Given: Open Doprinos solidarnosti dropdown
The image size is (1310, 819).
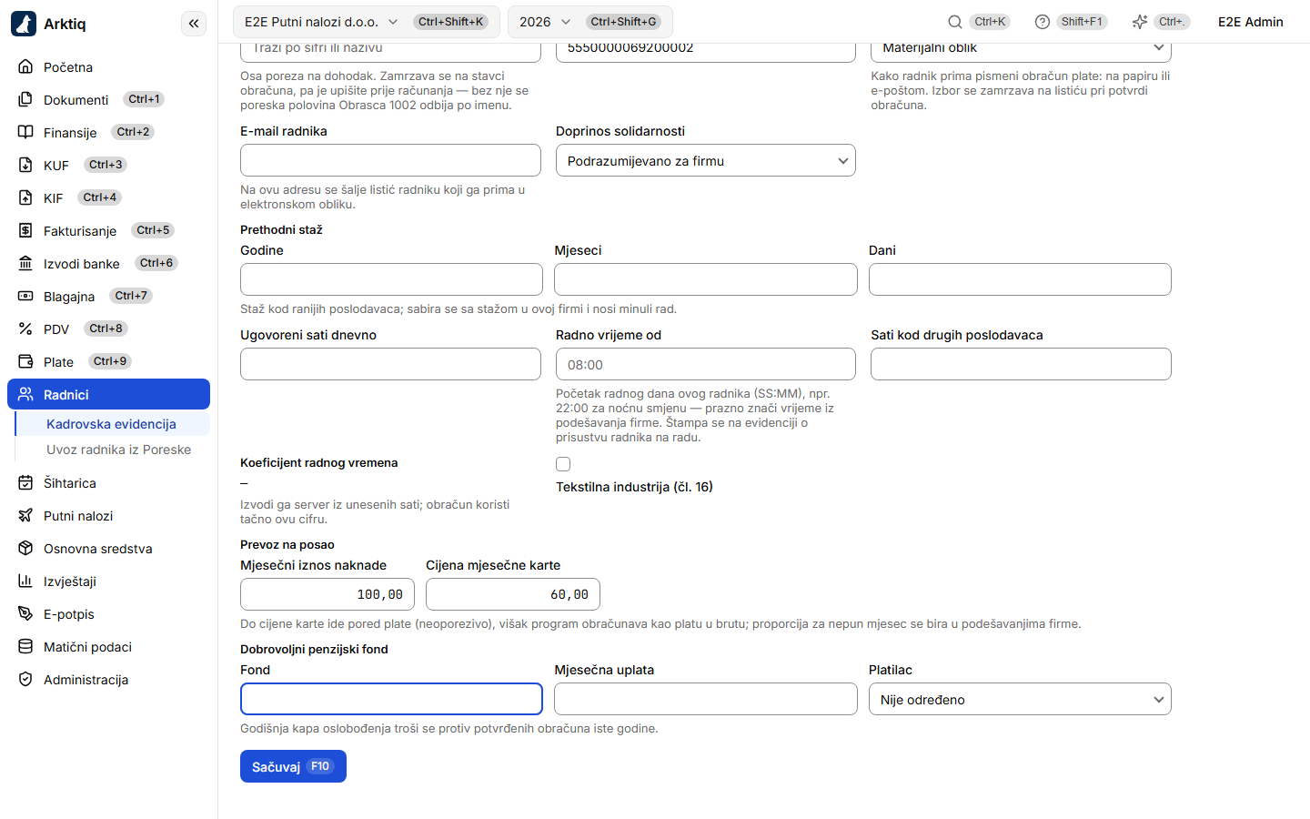Looking at the screenshot, I should 706,161.
